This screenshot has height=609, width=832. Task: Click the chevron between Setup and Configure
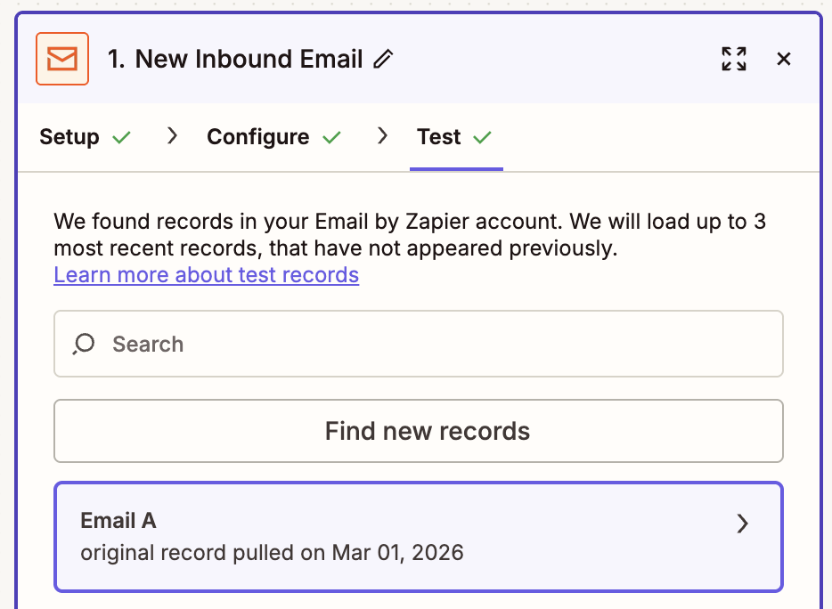pyautogui.click(x=171, y=136)
